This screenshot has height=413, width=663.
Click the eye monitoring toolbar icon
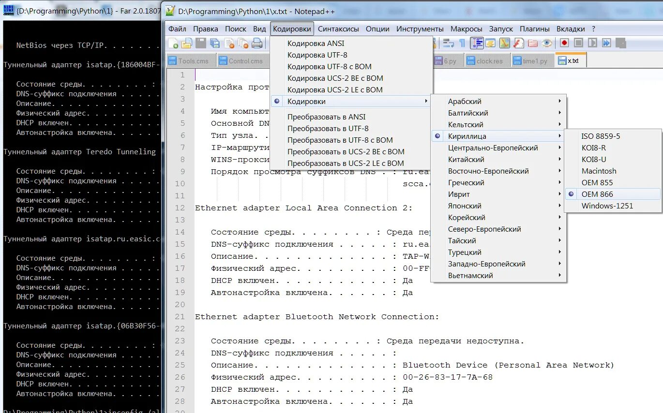(547, 43)
